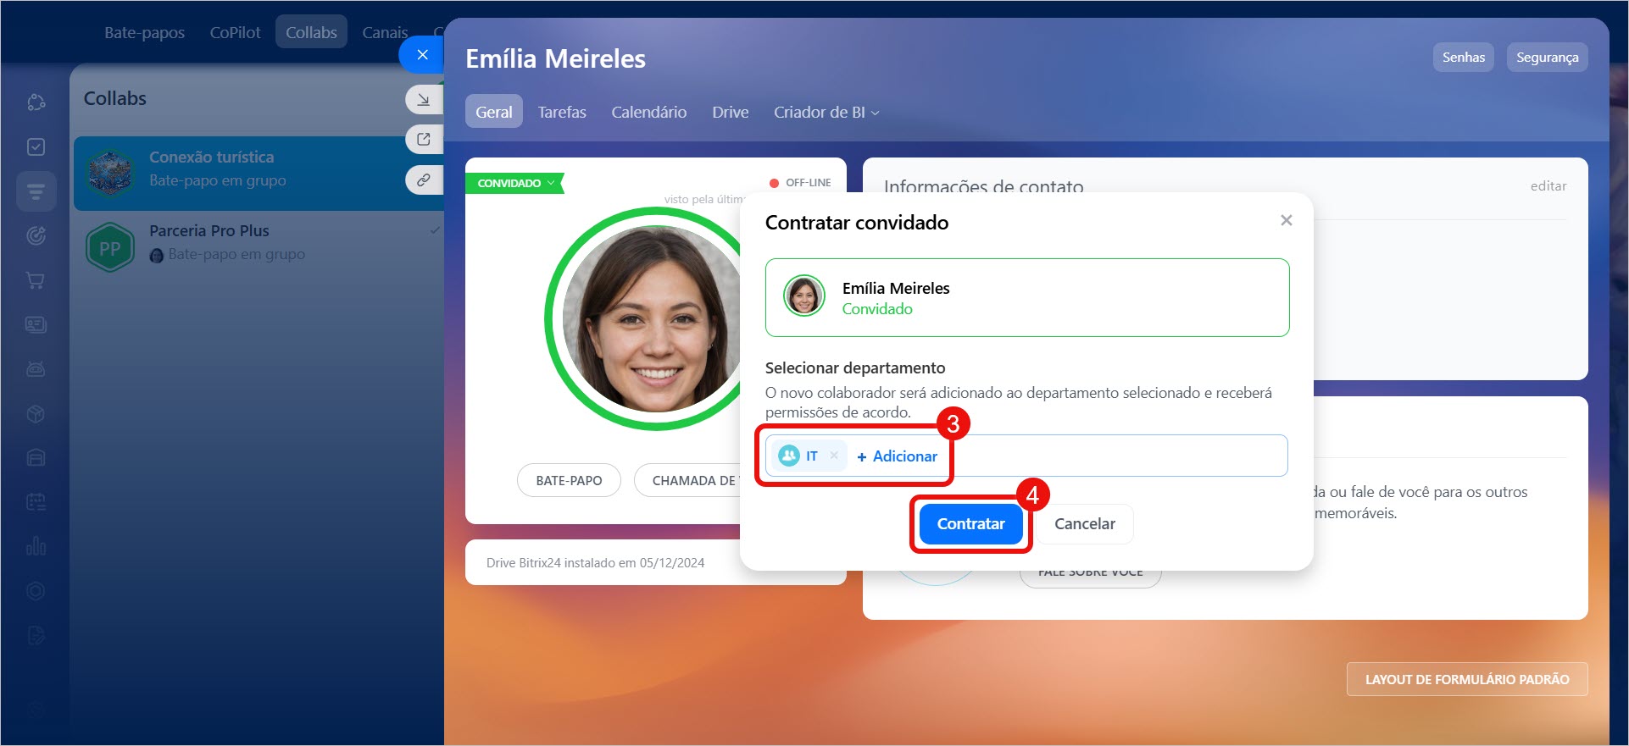Click the IT department chip
The width and height of the screenshot is (1629, 746).
point(809,456)
